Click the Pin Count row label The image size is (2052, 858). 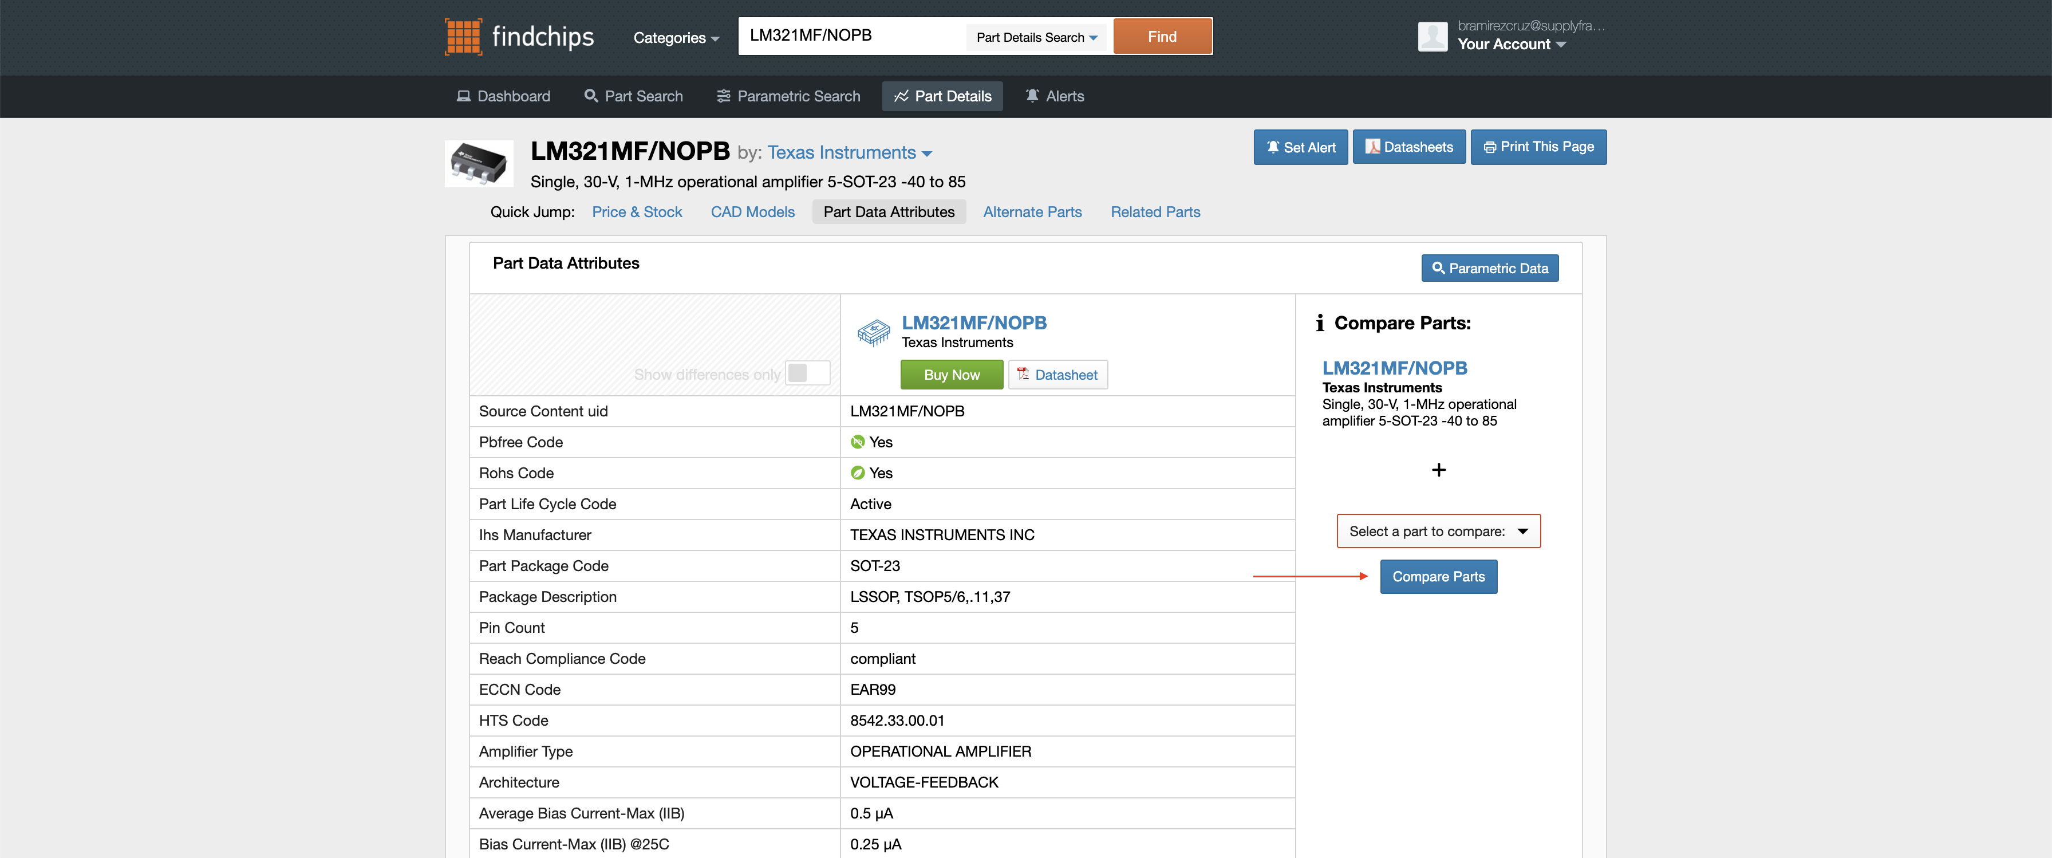click(x=511, y=628)
